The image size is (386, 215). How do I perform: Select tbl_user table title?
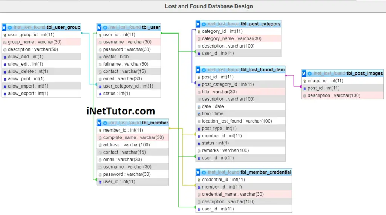[151, 27]
